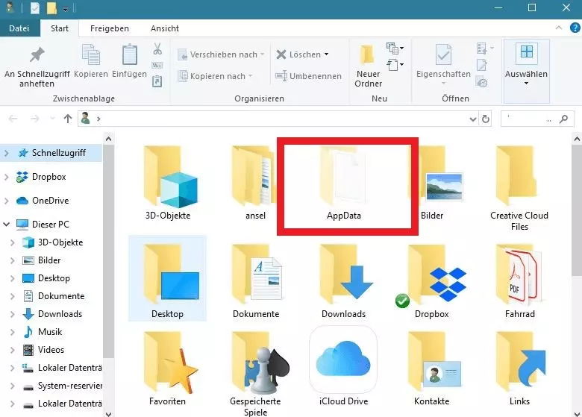The image size is (582, 417).
Task: Open the Datei menu
Action: [x=19, y=28]
